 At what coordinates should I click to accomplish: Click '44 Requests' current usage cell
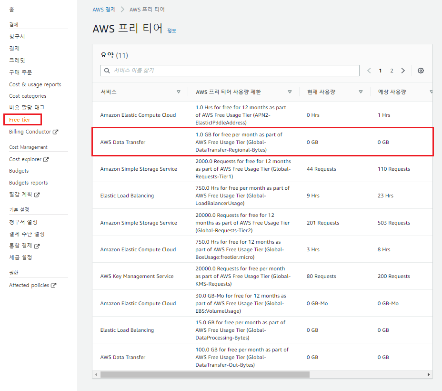[x=321, y=169]
